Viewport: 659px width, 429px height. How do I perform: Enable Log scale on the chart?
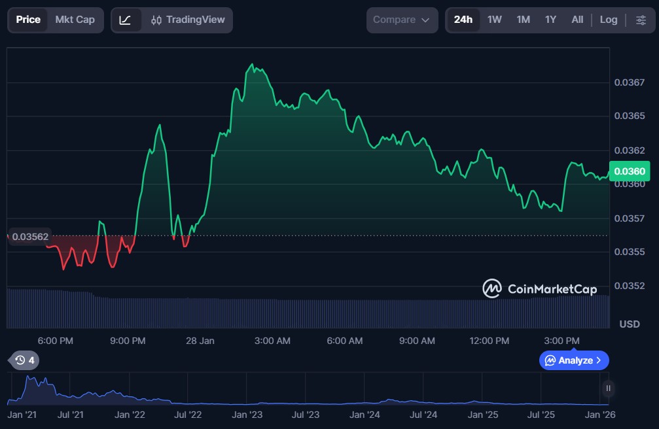tap(608, 20)
